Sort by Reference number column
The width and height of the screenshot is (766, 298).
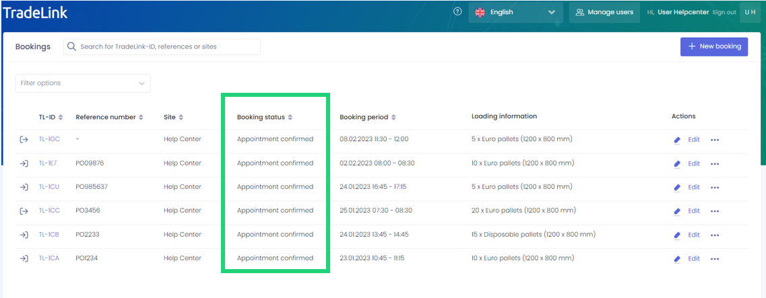(141, 117)
